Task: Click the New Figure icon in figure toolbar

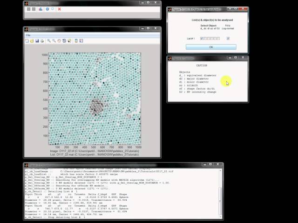Action: coord(27,41)
